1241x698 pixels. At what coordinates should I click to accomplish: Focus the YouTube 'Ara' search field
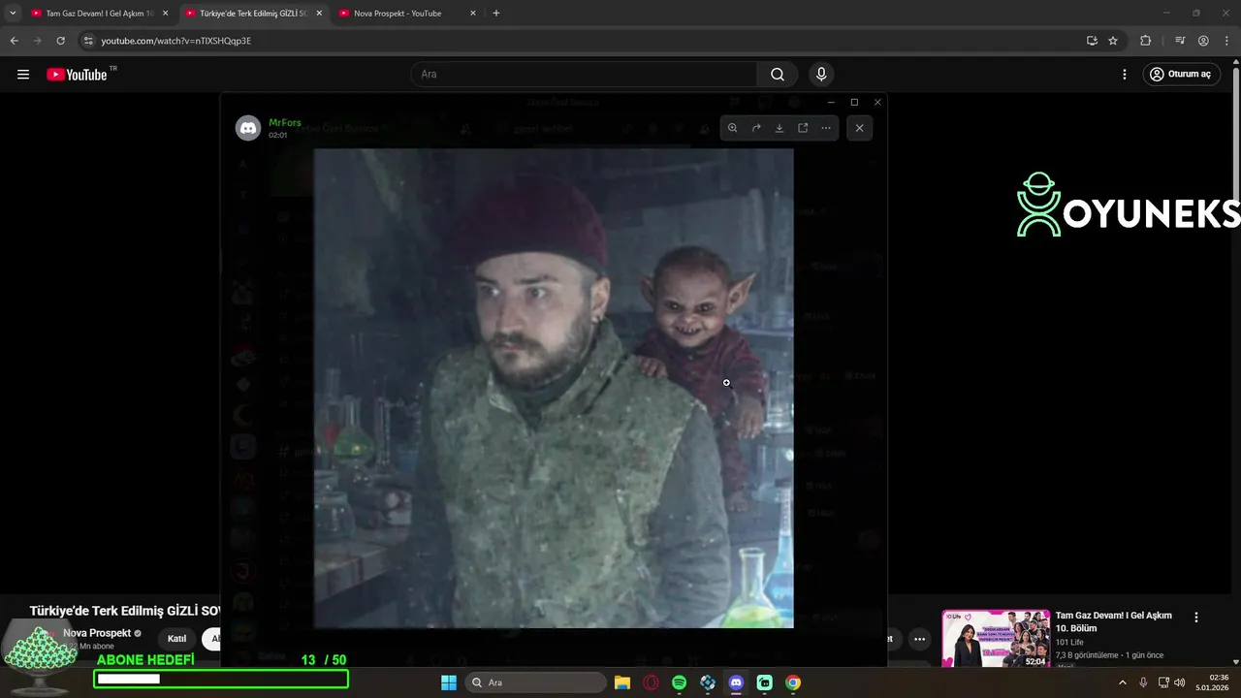(584, 74)
